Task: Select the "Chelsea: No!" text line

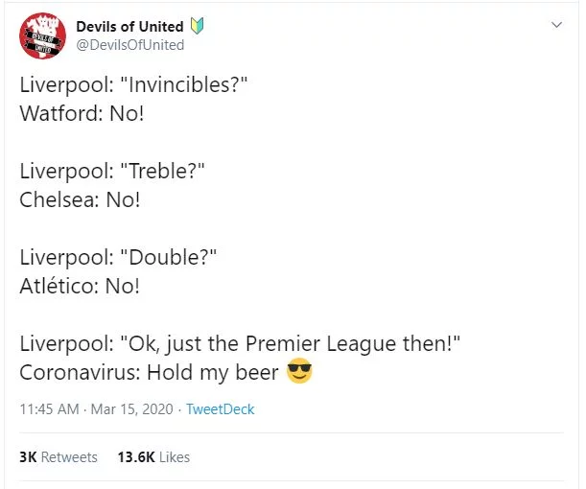Action: click(80, 200)
